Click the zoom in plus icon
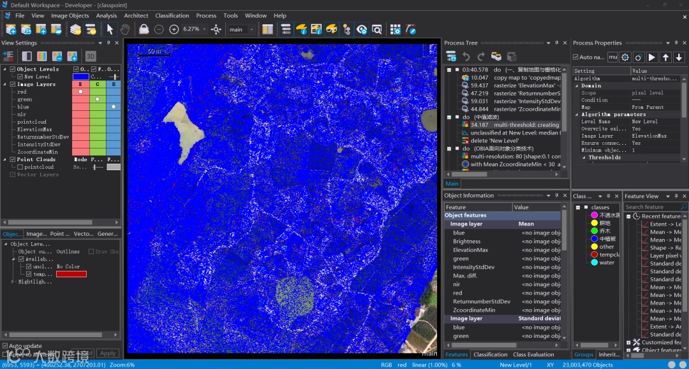 click(174, 29)
